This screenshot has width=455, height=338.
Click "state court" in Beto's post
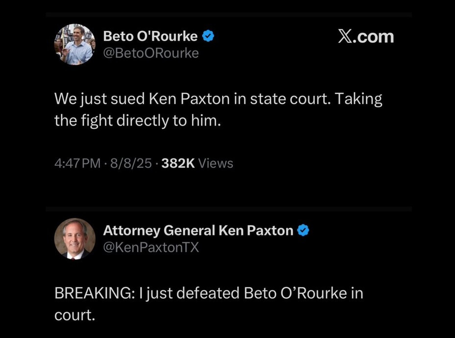click(x=287, y=99)
